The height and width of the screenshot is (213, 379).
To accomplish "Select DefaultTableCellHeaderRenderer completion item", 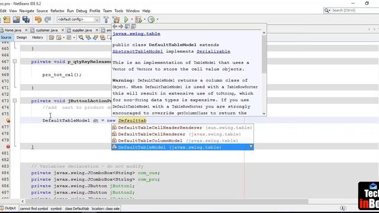I will [182, 128].
